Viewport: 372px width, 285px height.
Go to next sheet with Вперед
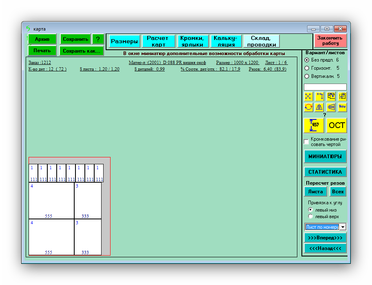click(x=325, y=238)
